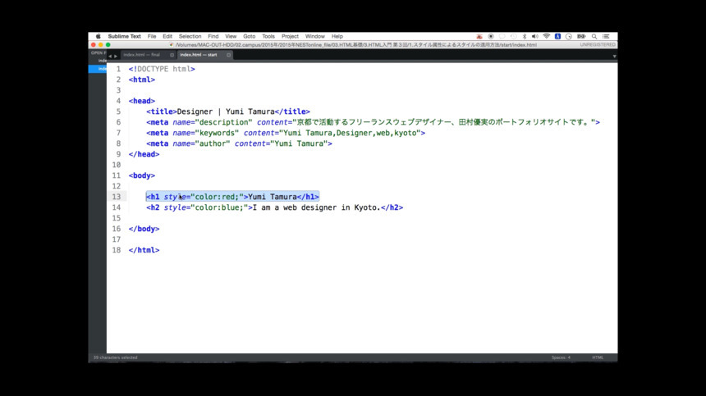This screenshot has width=706, height=396.
Task: Click the <!DOCTYPE html> line
Action: tap(162, 69)
